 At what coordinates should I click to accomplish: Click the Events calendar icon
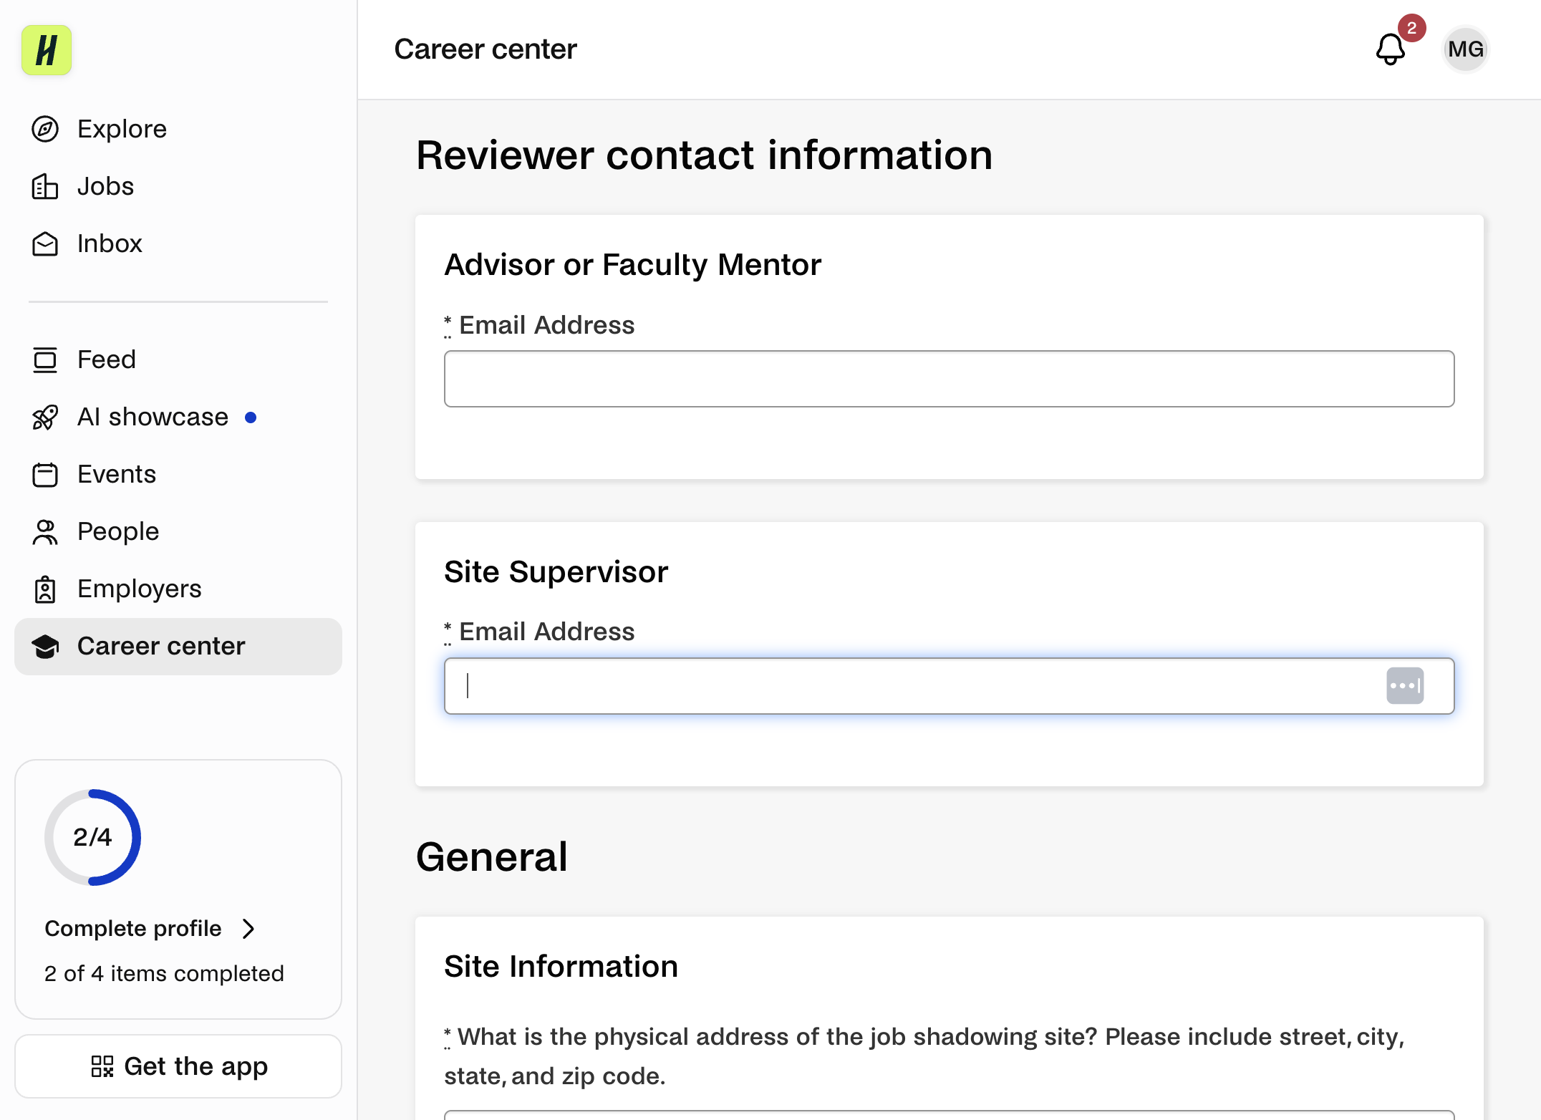click(x=45, y=474)
